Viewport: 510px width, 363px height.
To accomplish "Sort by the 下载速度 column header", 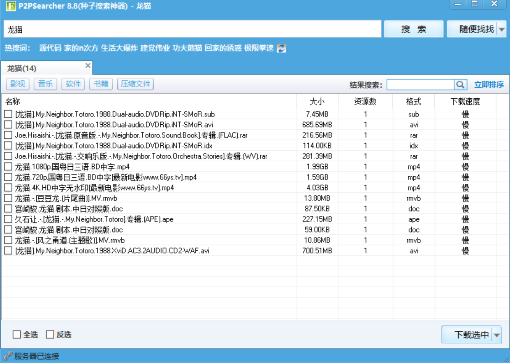I will click(x=465, y=101).
